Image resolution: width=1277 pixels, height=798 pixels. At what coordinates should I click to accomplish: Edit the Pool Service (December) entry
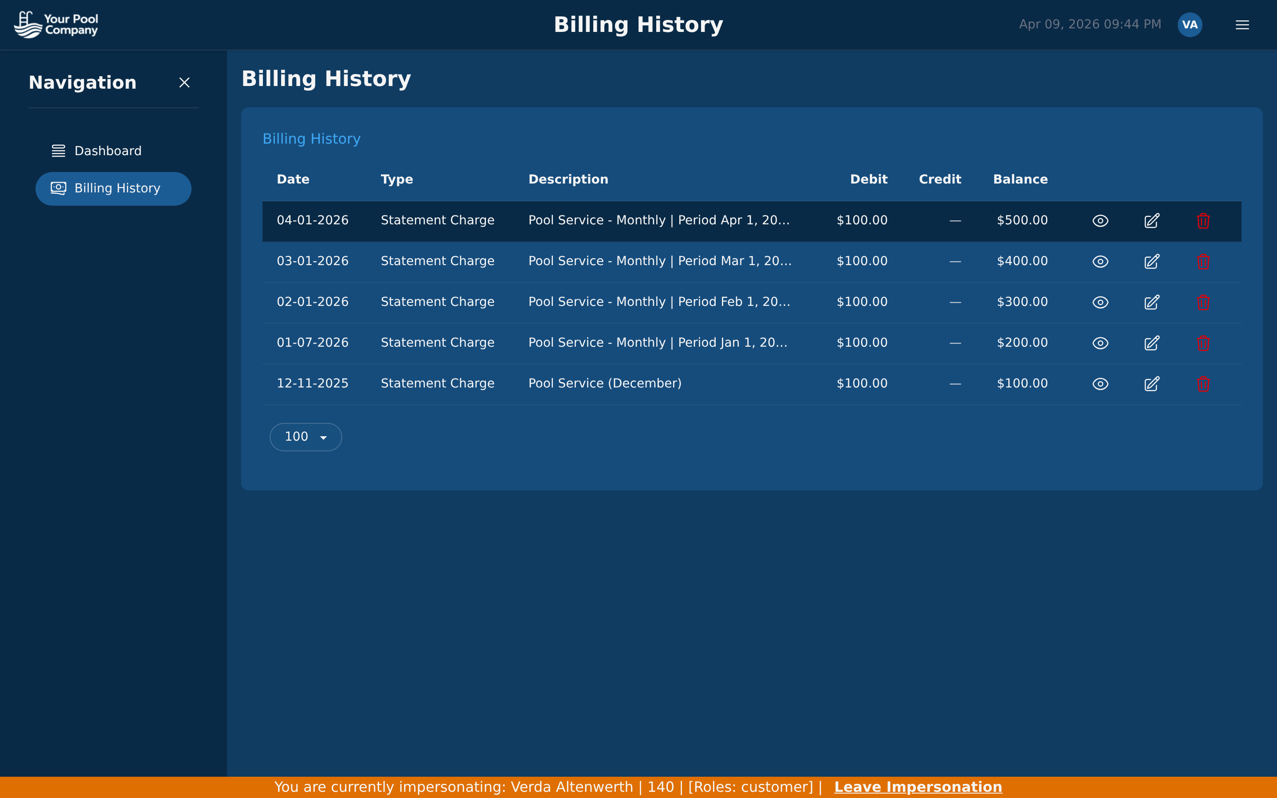(1152, 383)
